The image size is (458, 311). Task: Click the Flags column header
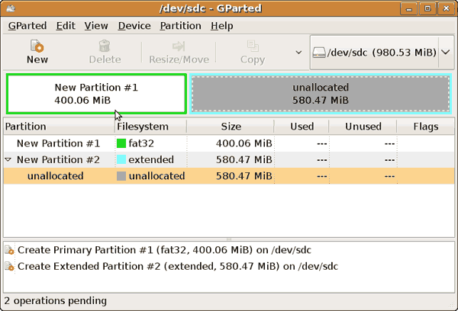tap(426, 127)
